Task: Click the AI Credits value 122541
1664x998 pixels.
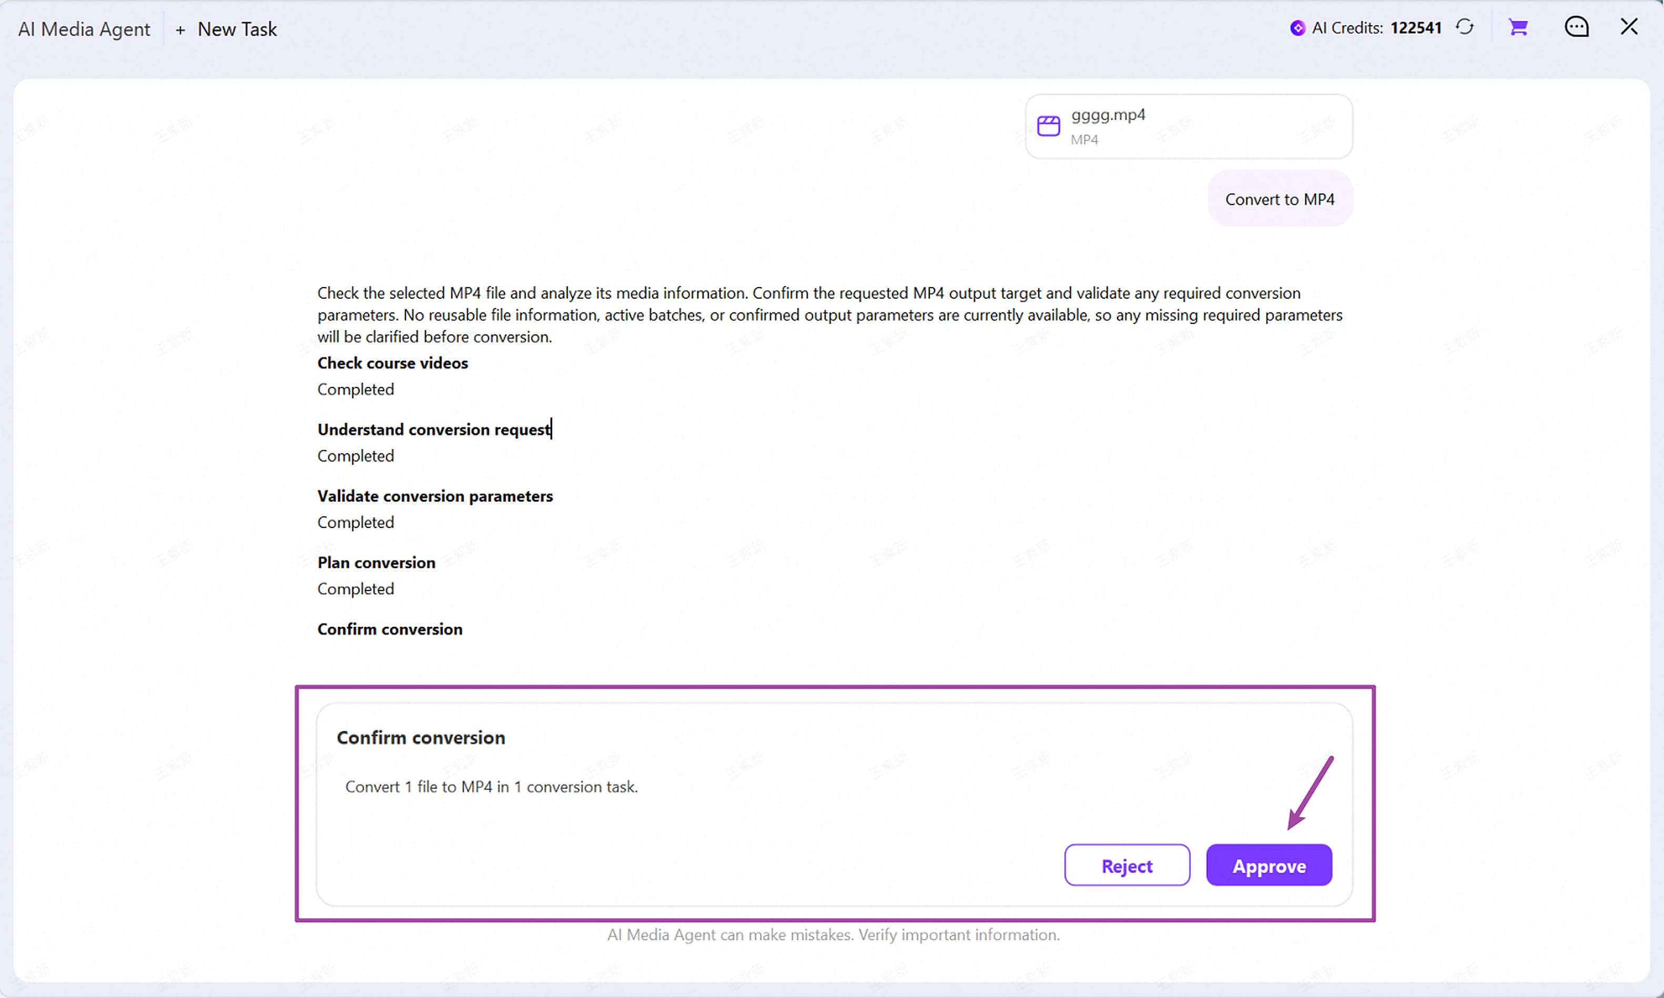Action: (1416, 27)
